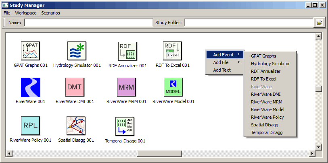Click the RiverWare MRM 001 label
This screenshot has width=328, height=163.
click(126, 102)
